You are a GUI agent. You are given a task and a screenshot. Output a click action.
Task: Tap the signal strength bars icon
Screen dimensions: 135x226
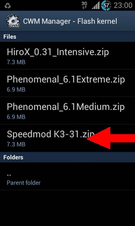(96, 6)
